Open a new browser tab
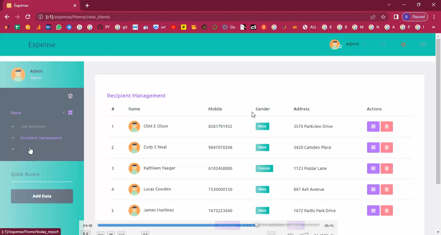 point(87,5)
